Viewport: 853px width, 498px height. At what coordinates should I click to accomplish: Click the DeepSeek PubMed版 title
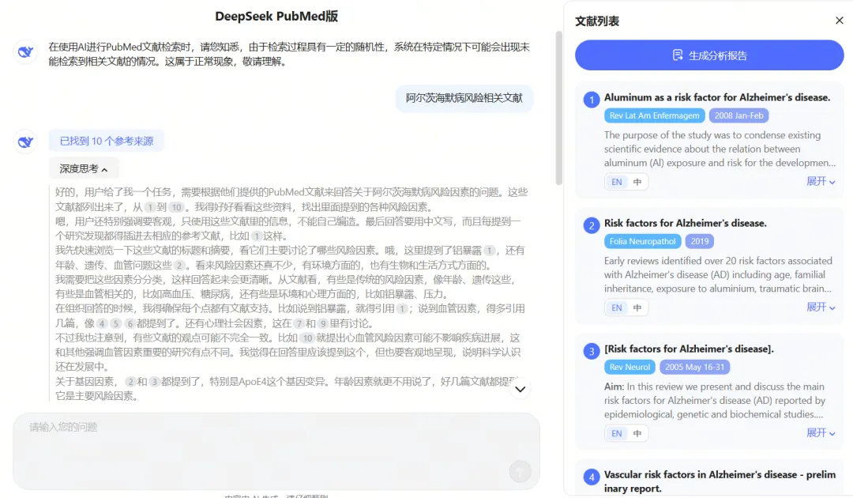tap(276, 17)
